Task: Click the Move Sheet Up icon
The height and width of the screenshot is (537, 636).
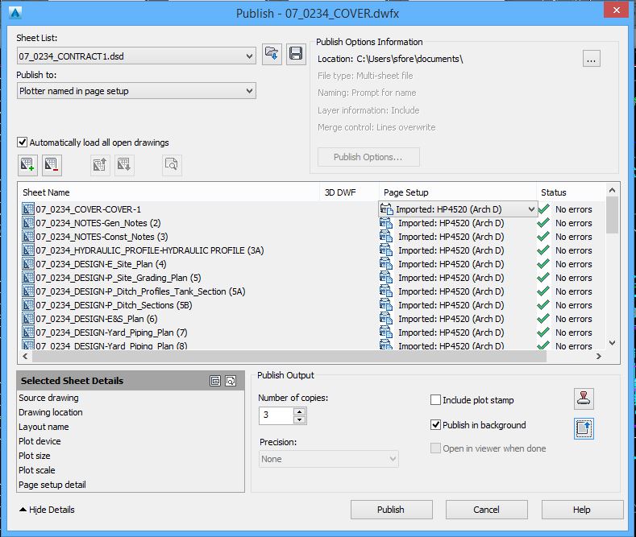Action: pyautogui.click(x=100, y=165)
